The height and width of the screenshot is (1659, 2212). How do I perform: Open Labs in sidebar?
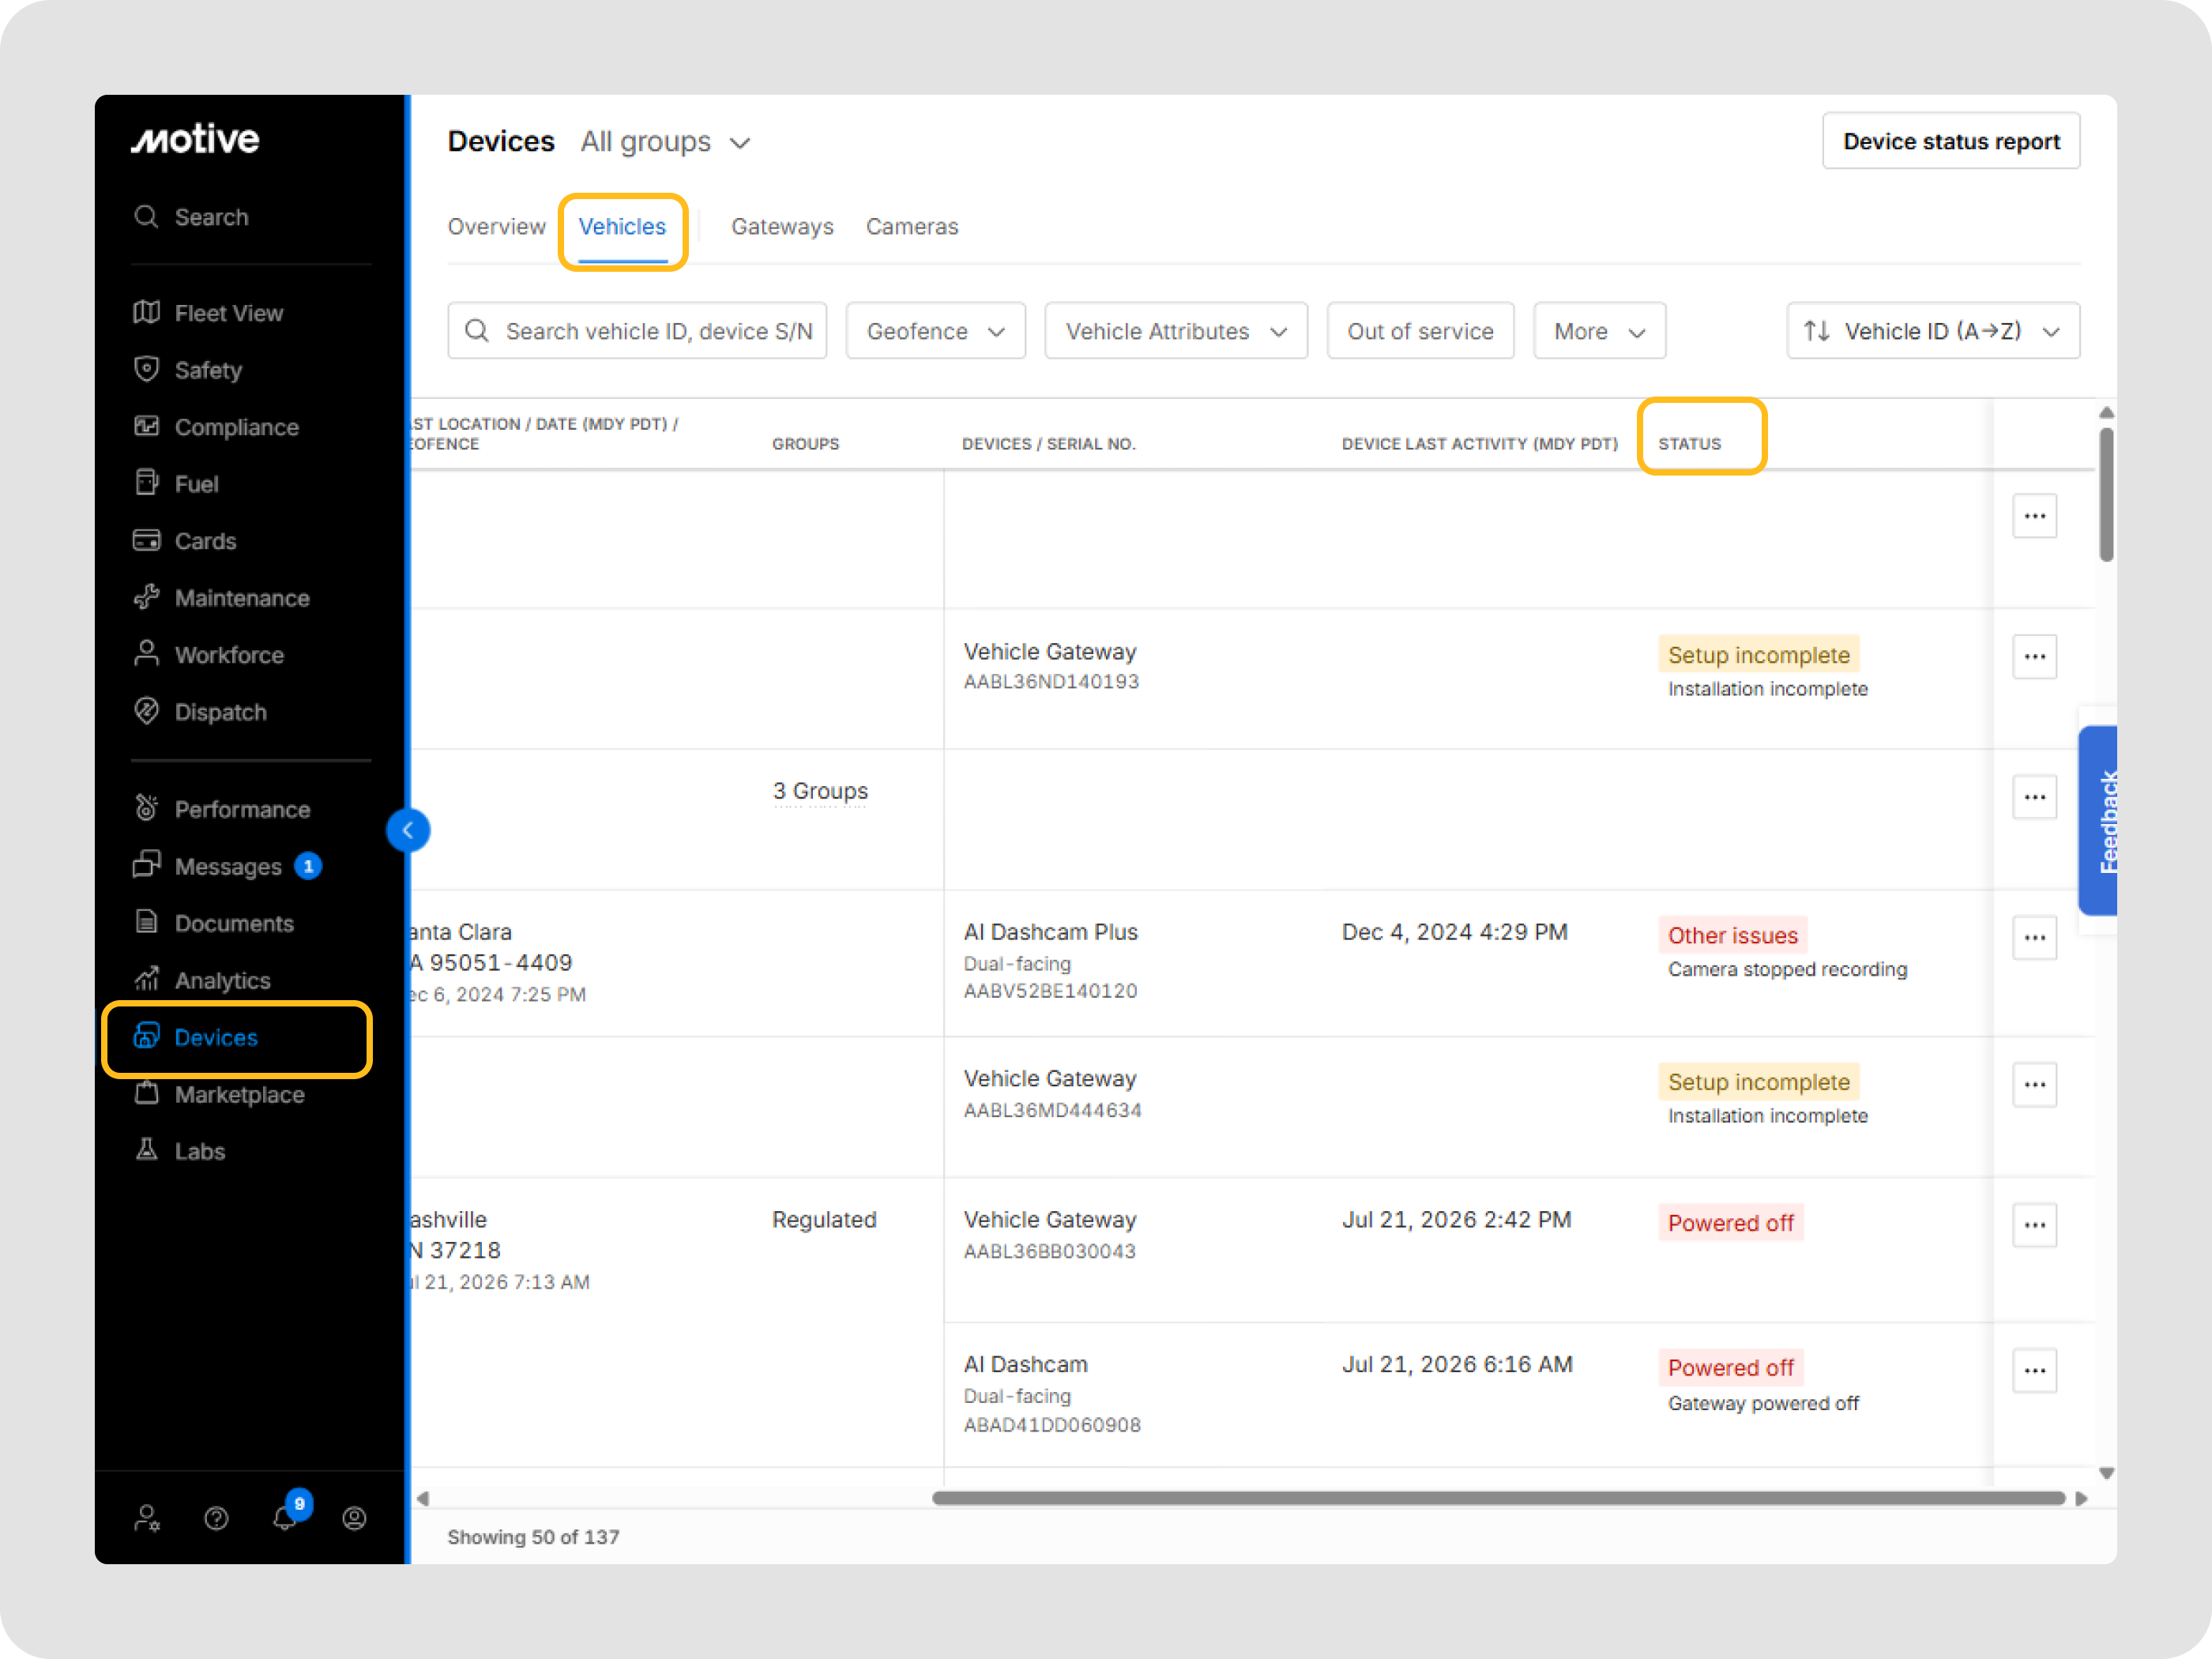(x=179, y=1151)
